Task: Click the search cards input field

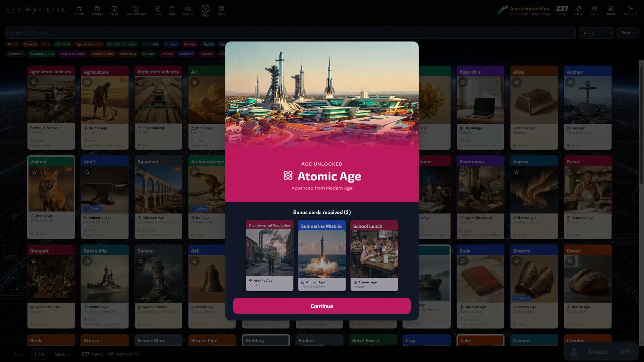Action: [290, 33]
